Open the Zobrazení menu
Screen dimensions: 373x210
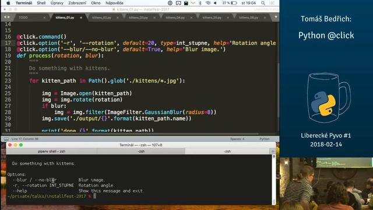78,3
